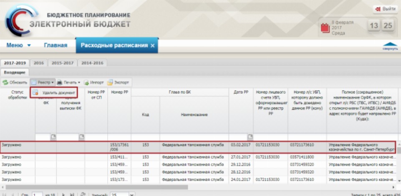Switch to the 2016 budget tab
The height and width of the screenshot is (196, 401).
coord(38,63)
